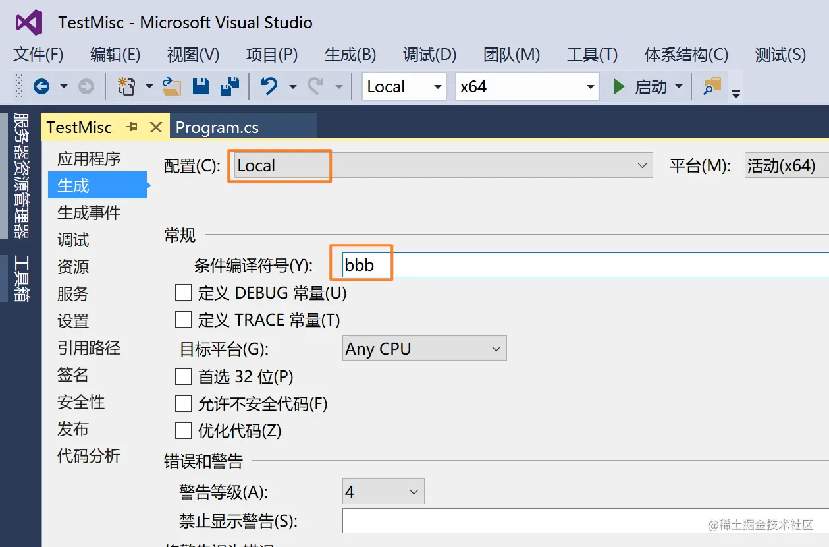Open the 发布 property page
This screenshot has width=829, height=547.
pos(73,429)
